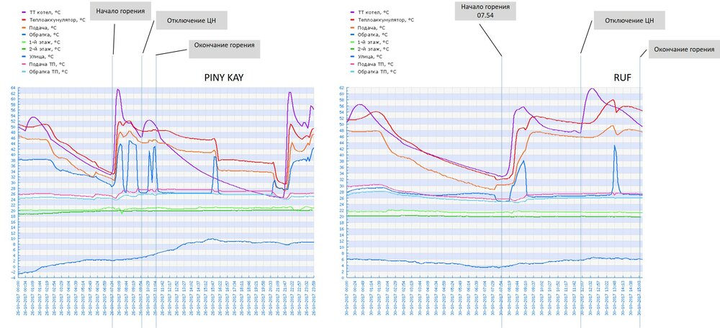The image size is (720, 328).
Task: Click the 'PINY KAY' chart title
Action: (x=224, y=78)
